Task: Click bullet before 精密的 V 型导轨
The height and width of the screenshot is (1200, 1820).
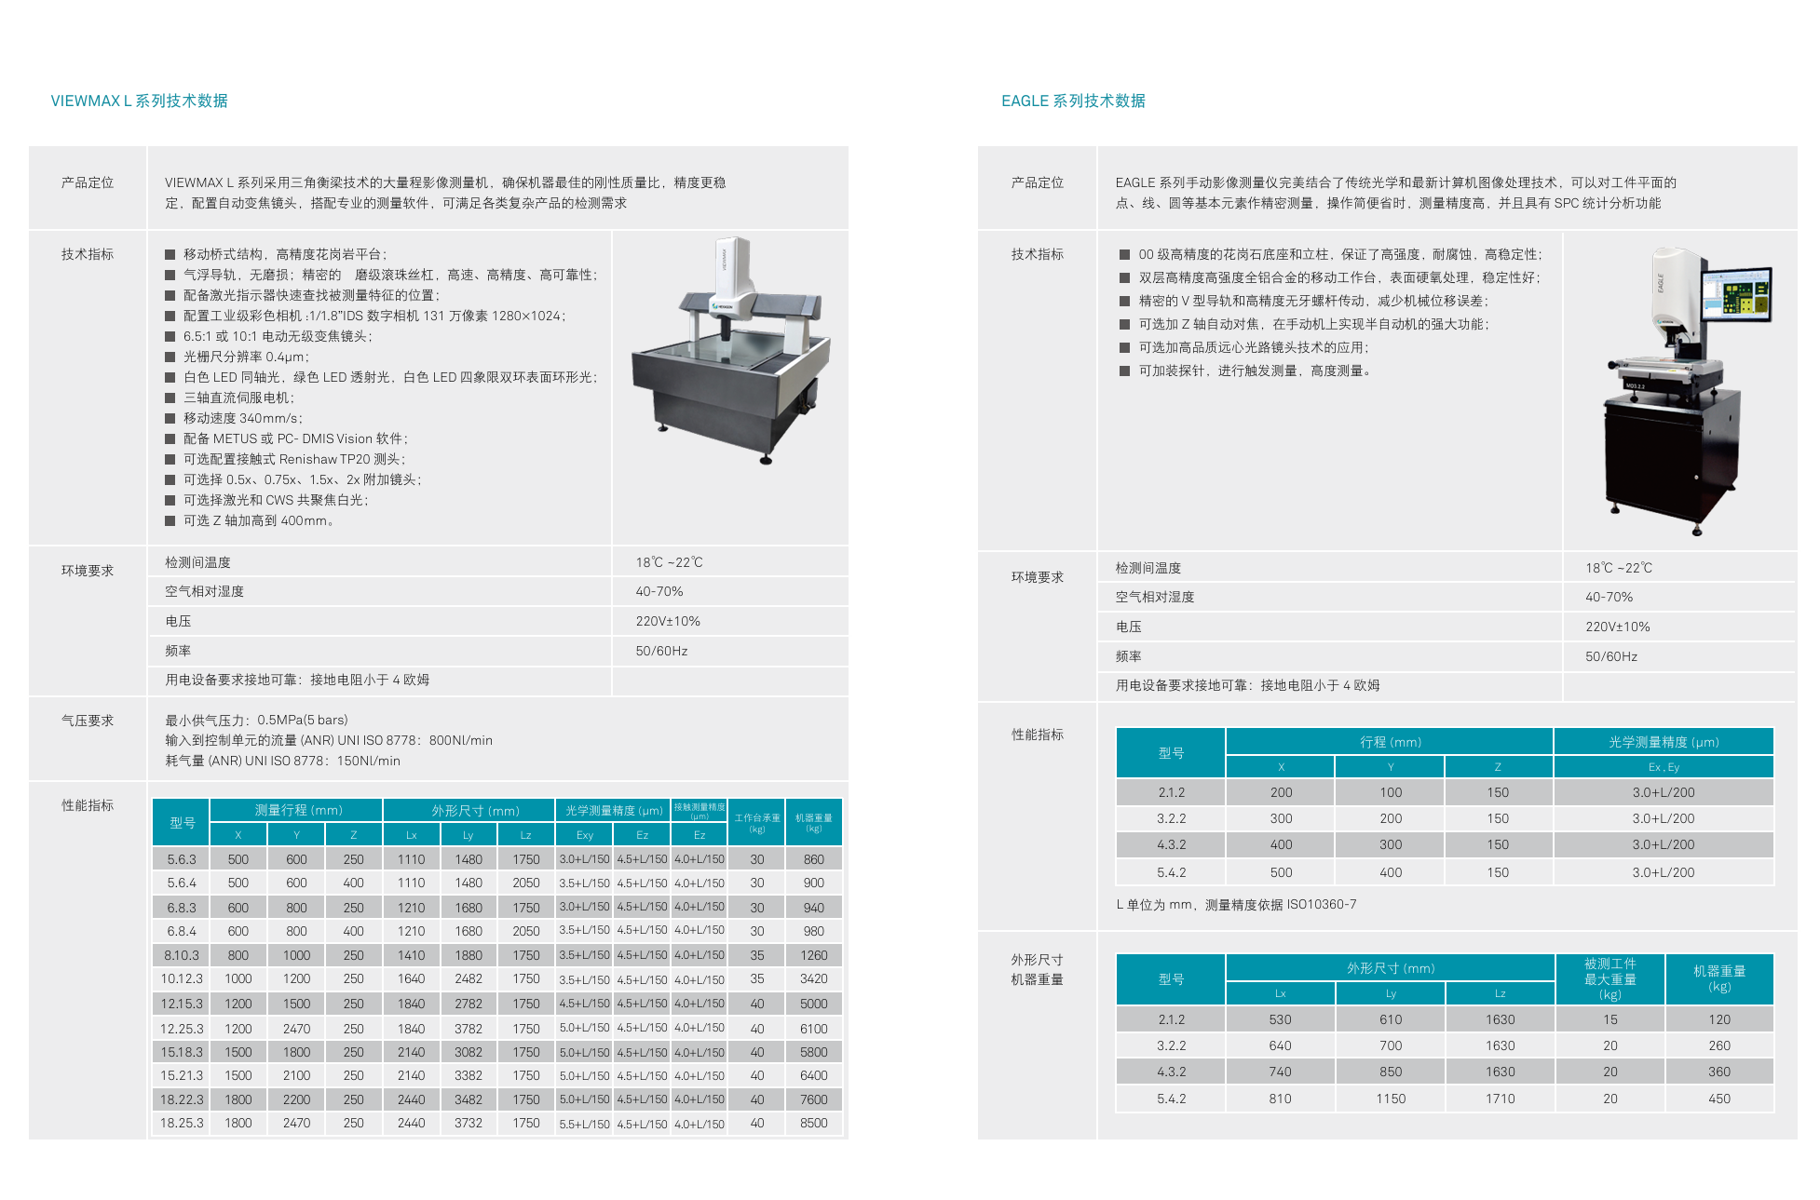Action: (1124, 301)
